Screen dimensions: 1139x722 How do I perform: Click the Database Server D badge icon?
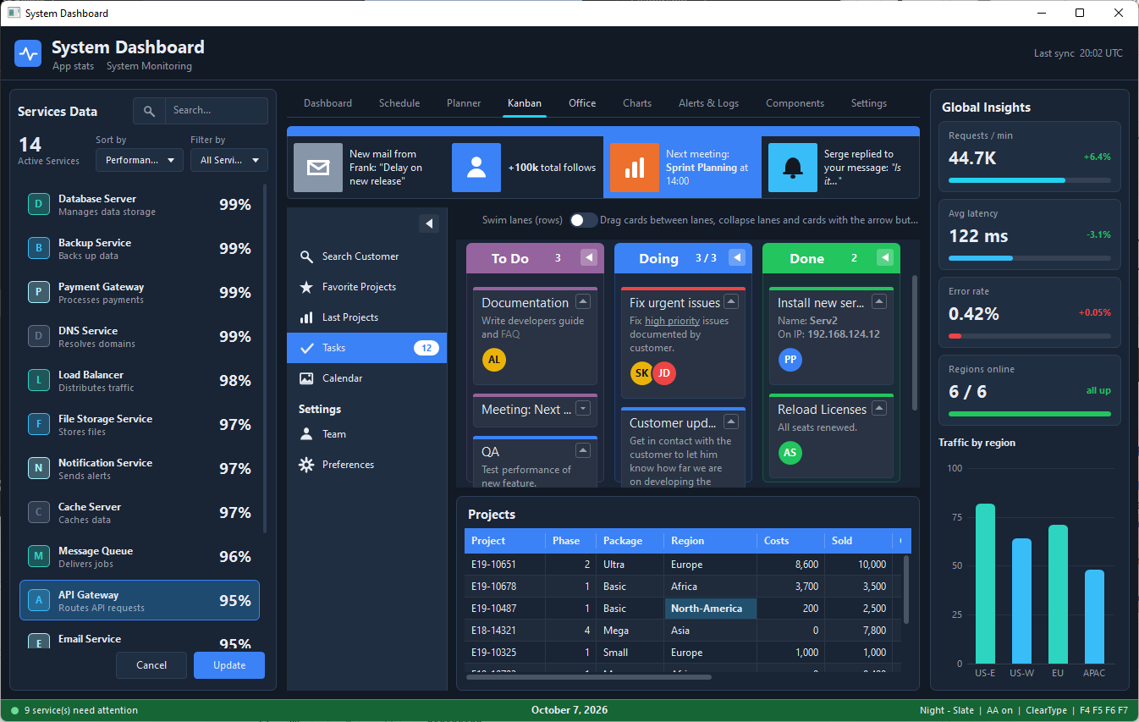click(x=38, y=205)
